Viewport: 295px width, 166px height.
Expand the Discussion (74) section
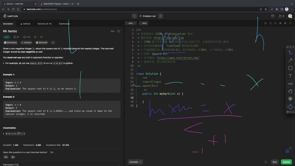coord(61,165)
